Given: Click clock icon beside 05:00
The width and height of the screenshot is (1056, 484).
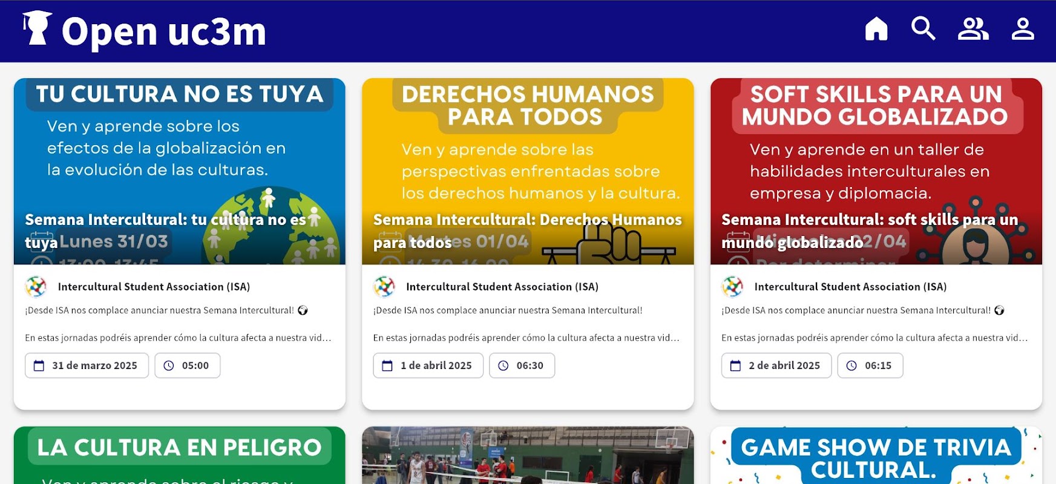Looking at the screenshot, I should tap(169, 365).
